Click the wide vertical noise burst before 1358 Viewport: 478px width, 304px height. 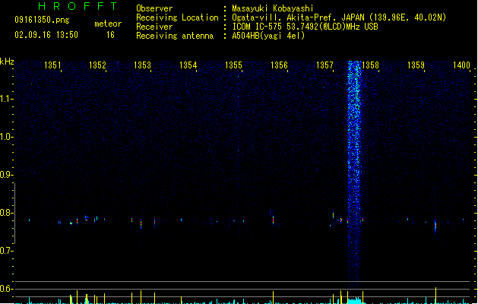coord(354,174)
